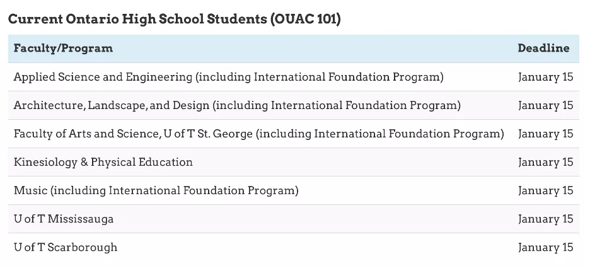590x266 pixels.
Task: Click January 15 deadline for Kinesiology row
Action: 545,163
